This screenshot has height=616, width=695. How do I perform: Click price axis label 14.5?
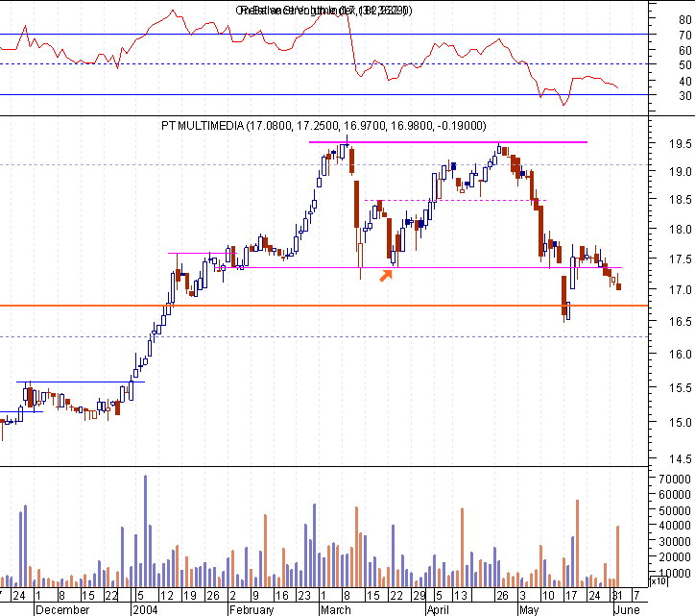click(681, 459)
